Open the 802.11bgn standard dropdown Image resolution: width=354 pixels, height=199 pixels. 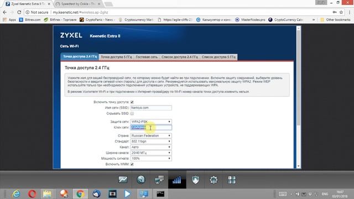click(151, 142)
